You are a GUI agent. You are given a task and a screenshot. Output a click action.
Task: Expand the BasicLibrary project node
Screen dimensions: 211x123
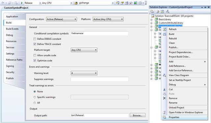(151, 19)
